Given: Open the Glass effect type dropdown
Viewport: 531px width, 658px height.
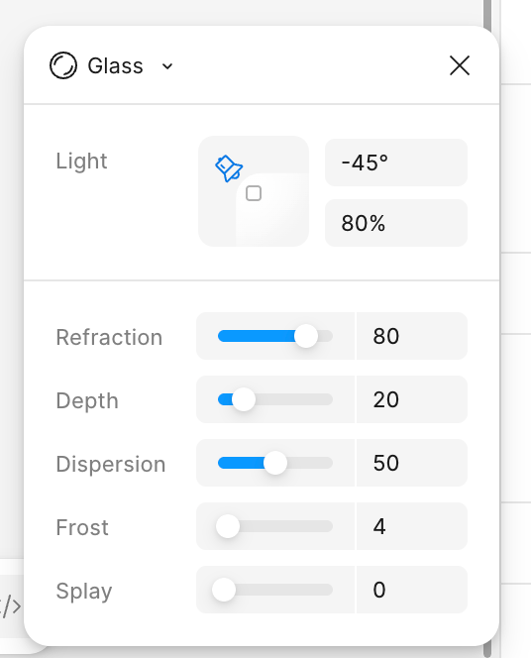Looking at the screenshot, I should 167,66.
